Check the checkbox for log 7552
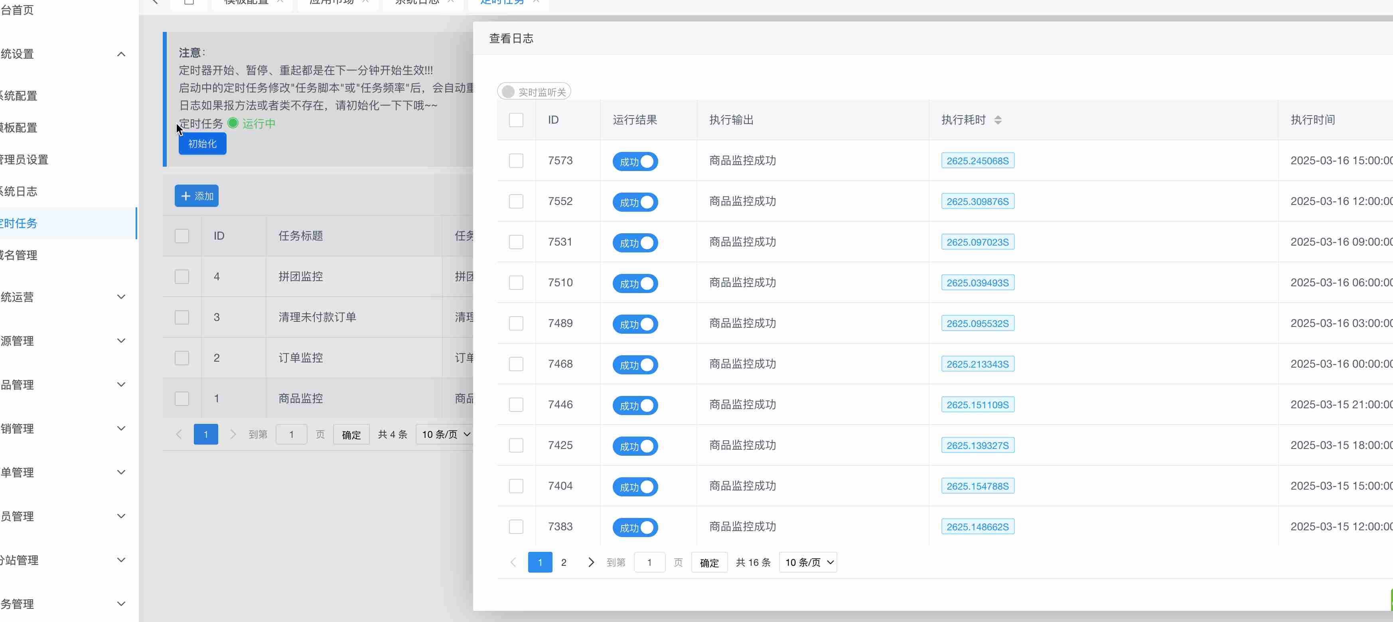The image size is (1393, 622). click(516, 201)
